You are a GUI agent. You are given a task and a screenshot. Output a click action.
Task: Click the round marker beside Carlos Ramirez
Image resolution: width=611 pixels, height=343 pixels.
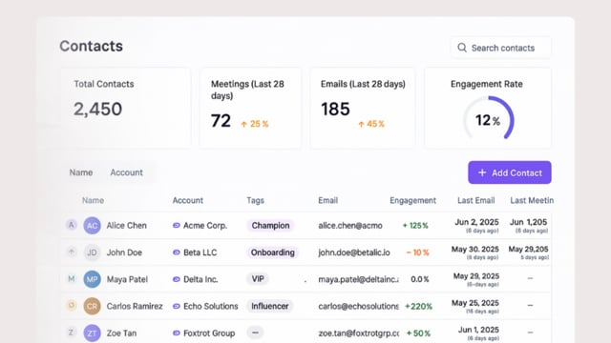tap(72, 305)
